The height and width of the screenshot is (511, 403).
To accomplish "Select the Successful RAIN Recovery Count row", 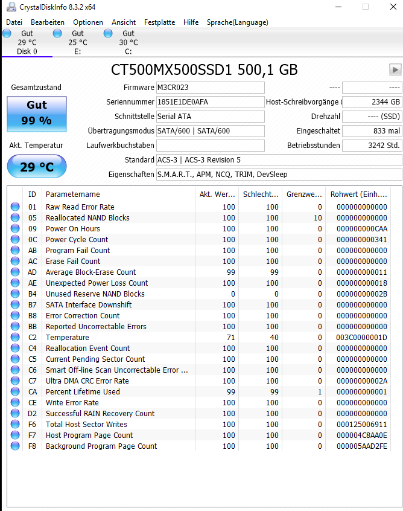I will [199, 413].
